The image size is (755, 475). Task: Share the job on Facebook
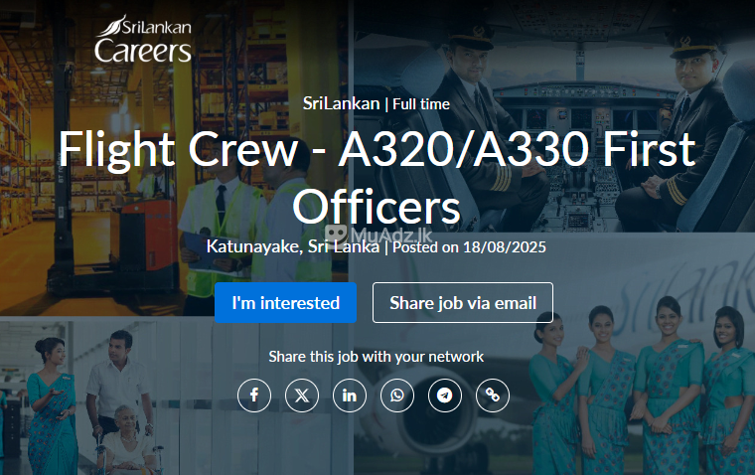pos(254,396)
